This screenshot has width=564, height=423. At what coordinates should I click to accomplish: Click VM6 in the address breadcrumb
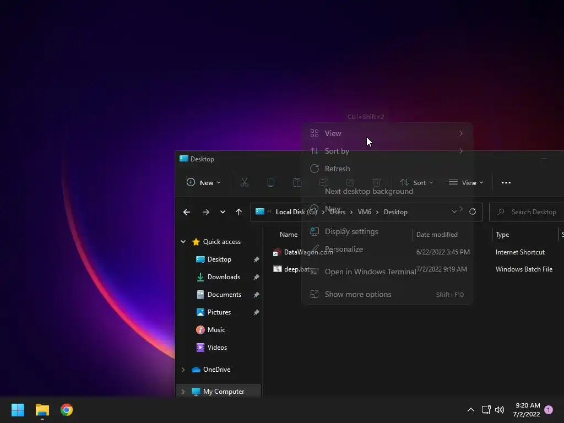[365, 212]
